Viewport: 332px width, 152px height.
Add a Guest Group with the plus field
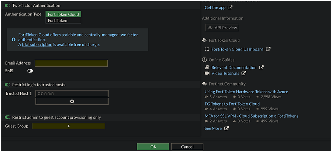click(x=69, y=126)
